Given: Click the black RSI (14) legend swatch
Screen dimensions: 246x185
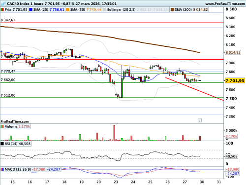Looking at the screenshot, I should [x=2, y=144].
